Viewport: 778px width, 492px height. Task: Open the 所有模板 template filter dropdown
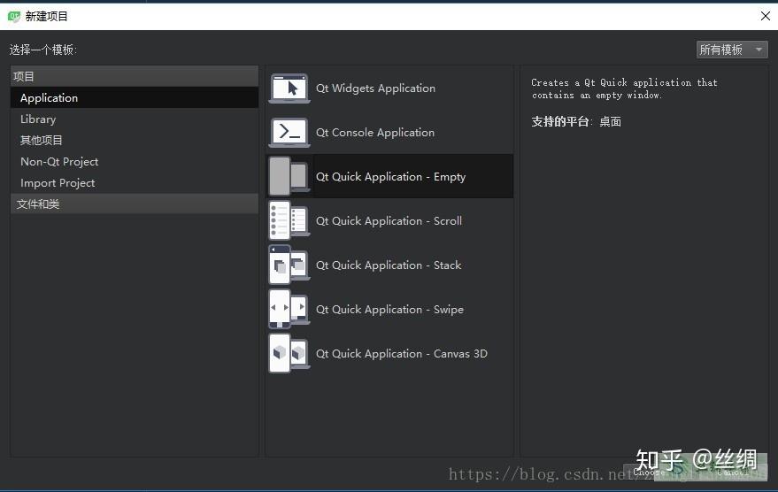click(732, 50)
